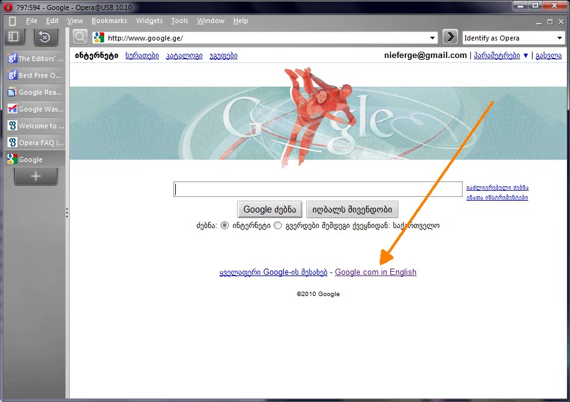Open search using the magnifier icon
570x402 pixels.
click(x=79, y=36)
